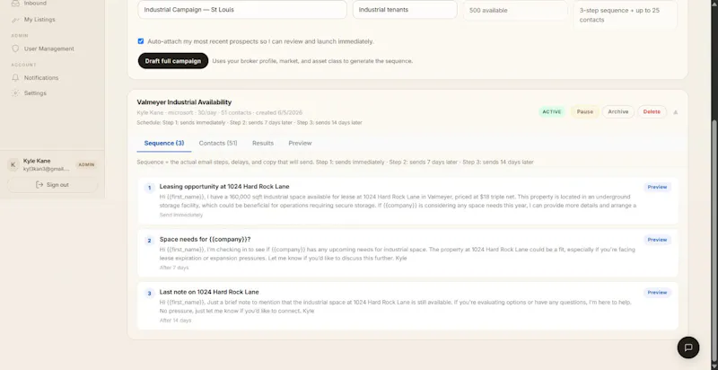The image size is (718, 370).
Task: Open the chat bubble icon
Action: click(x=687, y=348)
